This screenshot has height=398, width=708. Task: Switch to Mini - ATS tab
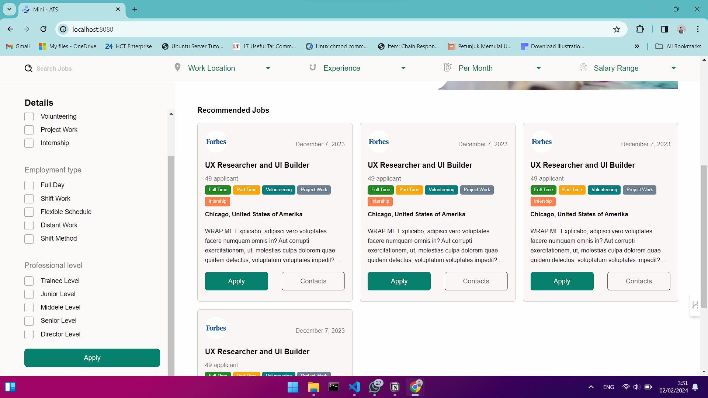tap(71, 10)
